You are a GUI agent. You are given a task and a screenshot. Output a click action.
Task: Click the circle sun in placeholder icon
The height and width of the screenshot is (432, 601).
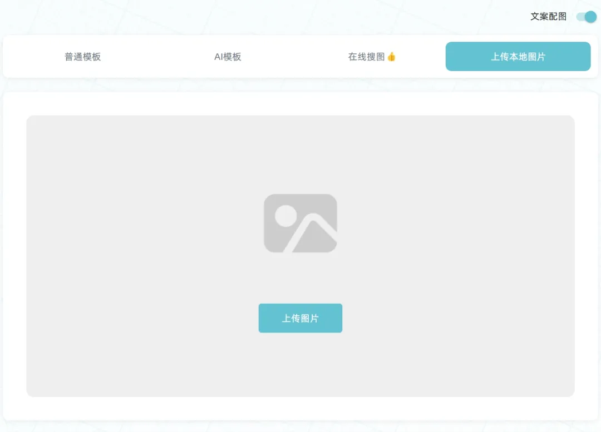(x=287, y=216)
